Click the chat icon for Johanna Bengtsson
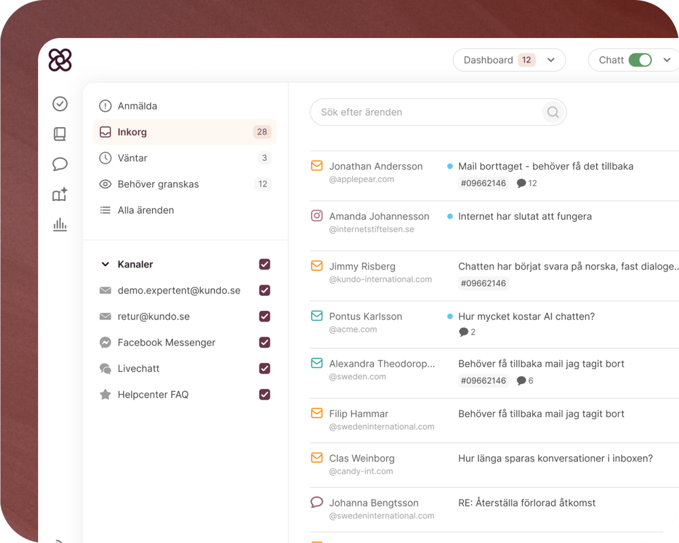Viewport: 679px width, 543px height. 317,502
